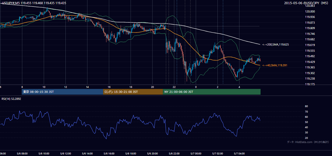Click price level 120.000 on the axis
Screen dimensions: 332x156
pyautogui.click(x=310, y=11)
